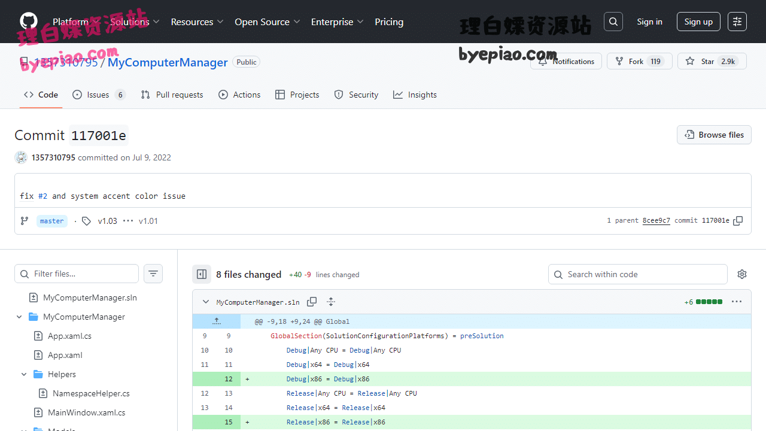Show more tags via ellipsis
Image resolution: width=766 pixels, height=431 pixels.
click(128, 221)
